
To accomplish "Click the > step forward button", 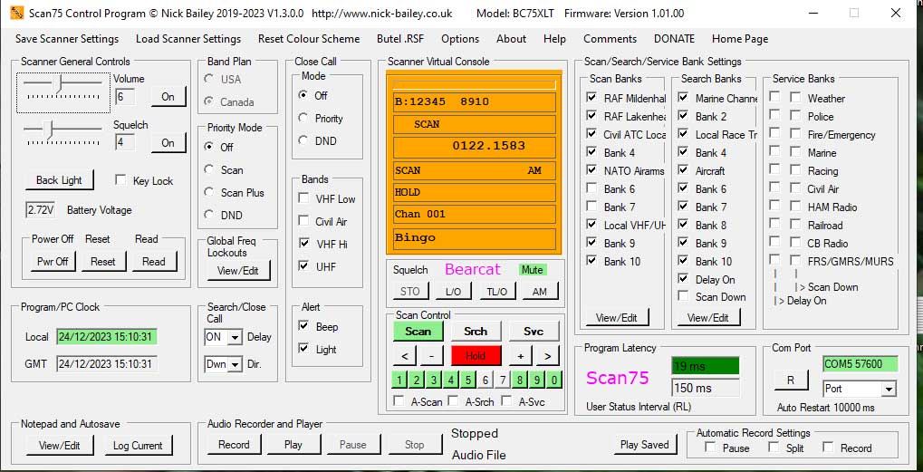I will [547, 355].
